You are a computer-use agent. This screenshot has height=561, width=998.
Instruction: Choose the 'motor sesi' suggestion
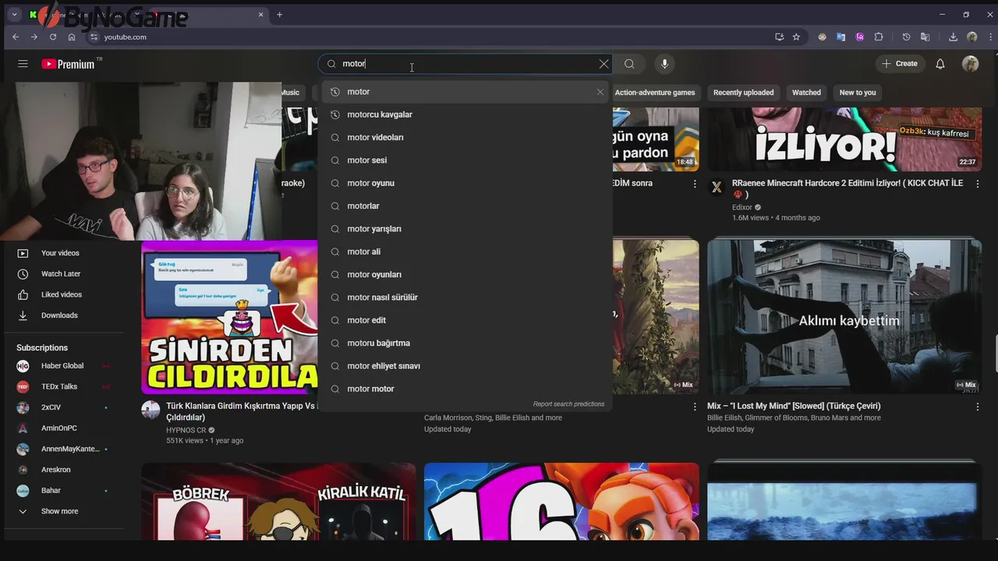coord(465,161)
